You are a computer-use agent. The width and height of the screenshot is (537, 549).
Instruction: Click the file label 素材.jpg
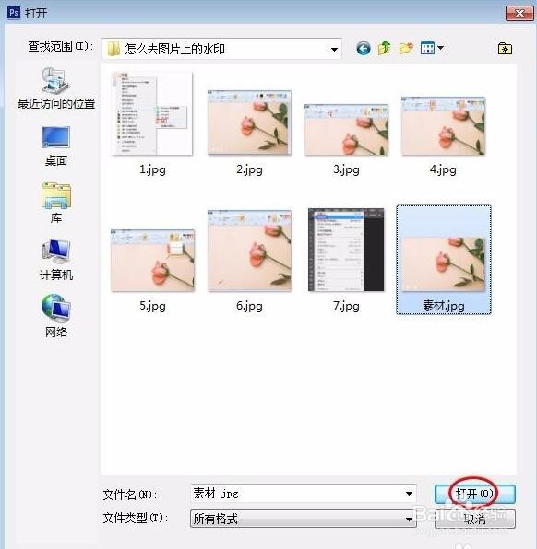click(x=444, y=306)
